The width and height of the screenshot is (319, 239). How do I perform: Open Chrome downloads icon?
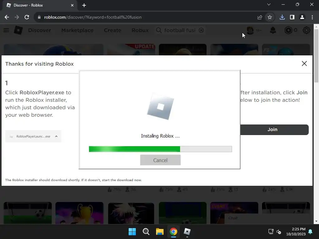point(282,17)
